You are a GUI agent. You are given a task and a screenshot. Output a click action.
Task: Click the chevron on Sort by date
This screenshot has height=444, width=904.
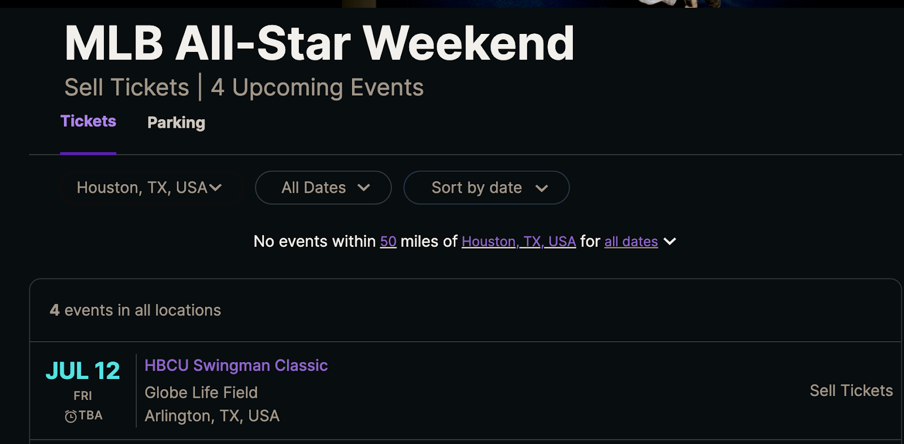(x=542, y=188)
